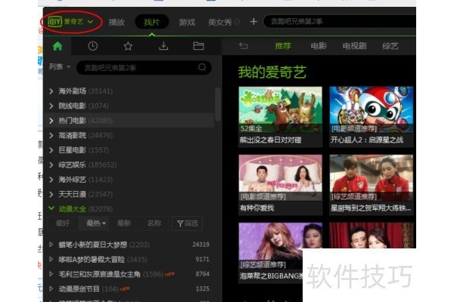Expand the 热门电影 category
This screenshot has width=454, height=302.
51,121
